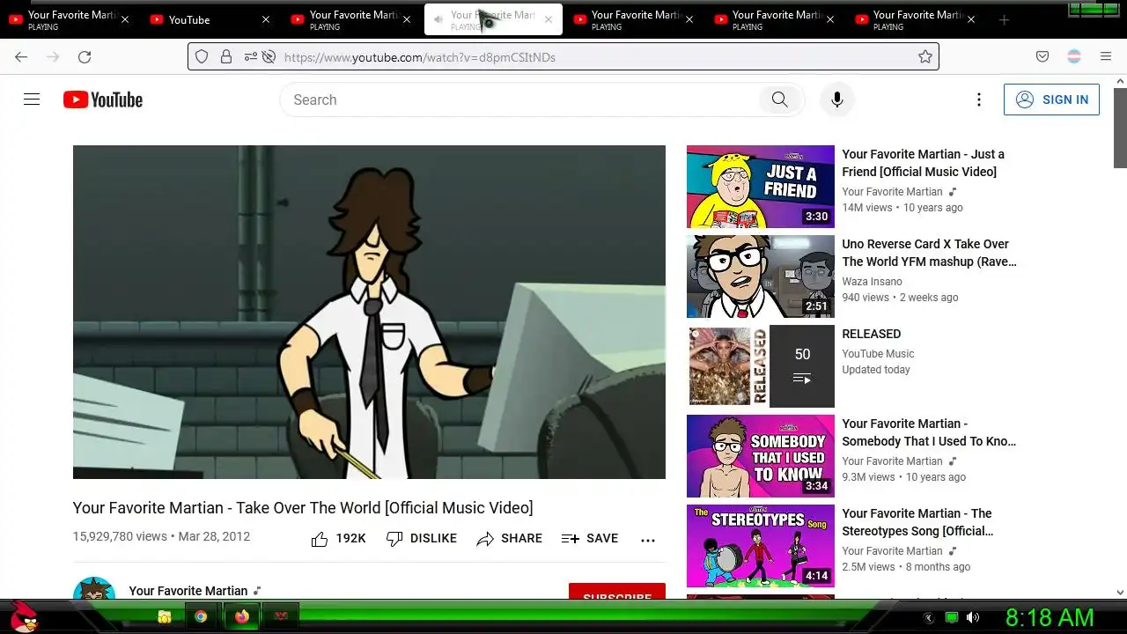Click the padlock site information icon
The width and height of the screenshot is (1127, 634).
point(226,56)
